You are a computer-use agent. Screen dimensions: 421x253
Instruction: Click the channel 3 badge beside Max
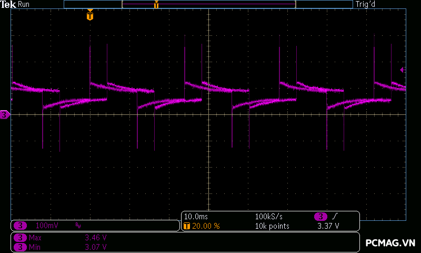click(x=19, y=238)
